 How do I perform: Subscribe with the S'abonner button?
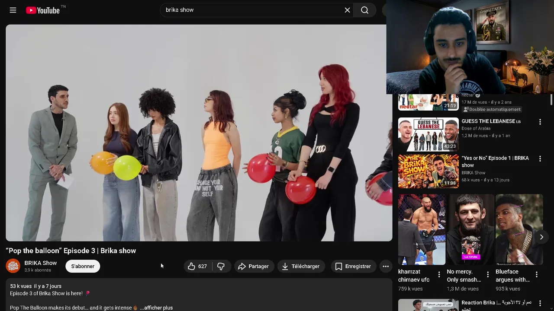[x=83, y=267]
